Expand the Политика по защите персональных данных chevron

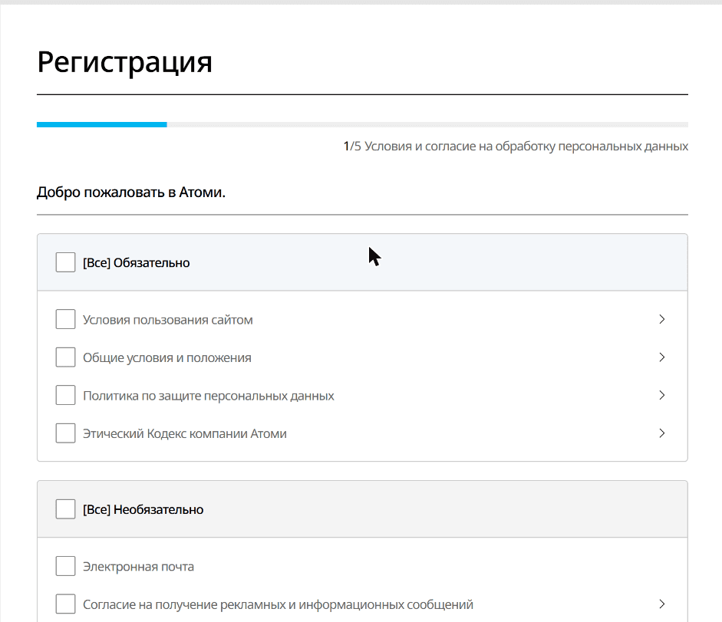coord(661,395)
